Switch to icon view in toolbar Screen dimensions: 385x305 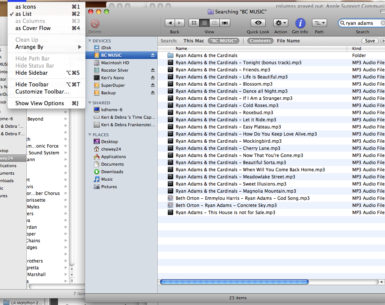pos(194,23)
